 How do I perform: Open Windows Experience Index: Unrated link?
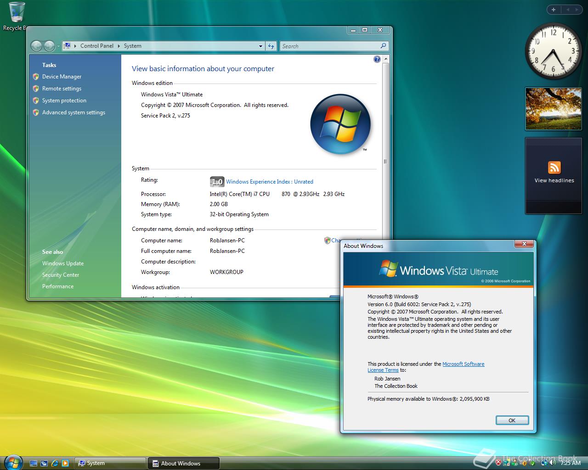[270, 182]
